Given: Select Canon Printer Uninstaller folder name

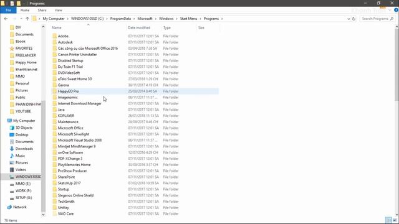Looking at the screenshot, I should click(x=77, y=54).
